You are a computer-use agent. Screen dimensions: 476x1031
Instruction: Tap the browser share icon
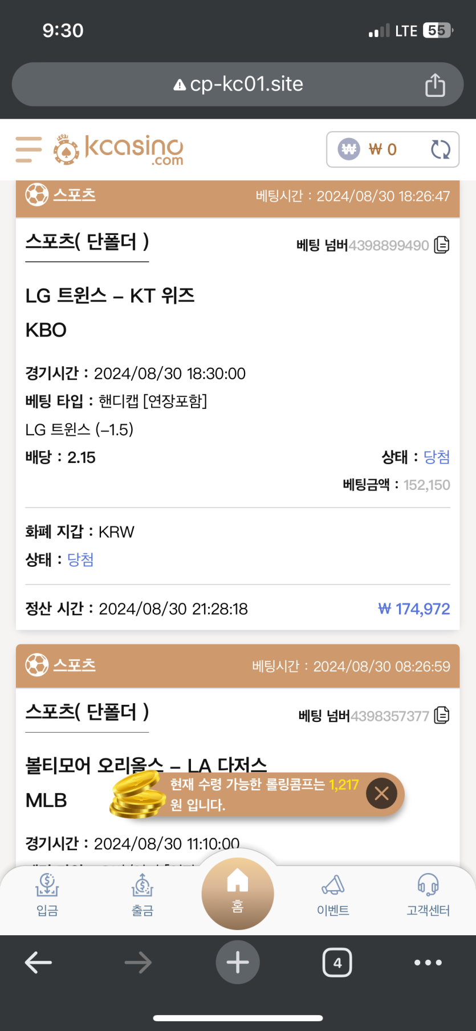435,85
